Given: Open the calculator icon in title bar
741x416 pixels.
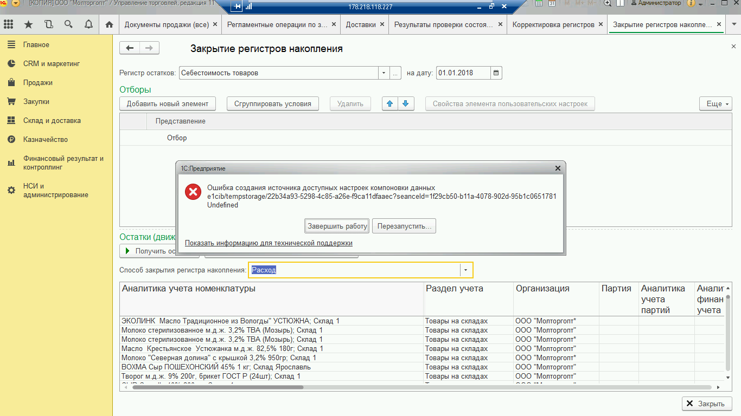Looking at the screenshot, I should [539, 3].
